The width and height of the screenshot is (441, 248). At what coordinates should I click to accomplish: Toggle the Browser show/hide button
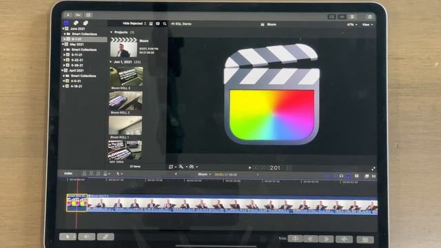click(x=332, y=17)
